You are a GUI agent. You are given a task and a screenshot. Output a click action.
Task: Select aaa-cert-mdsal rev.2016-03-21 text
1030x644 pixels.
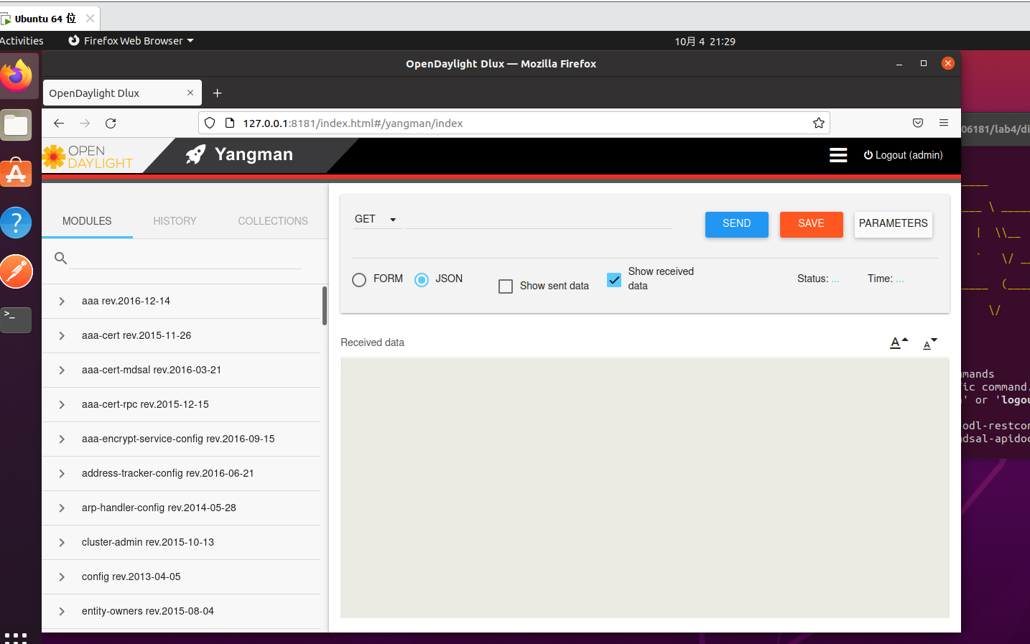pos(152,370)
